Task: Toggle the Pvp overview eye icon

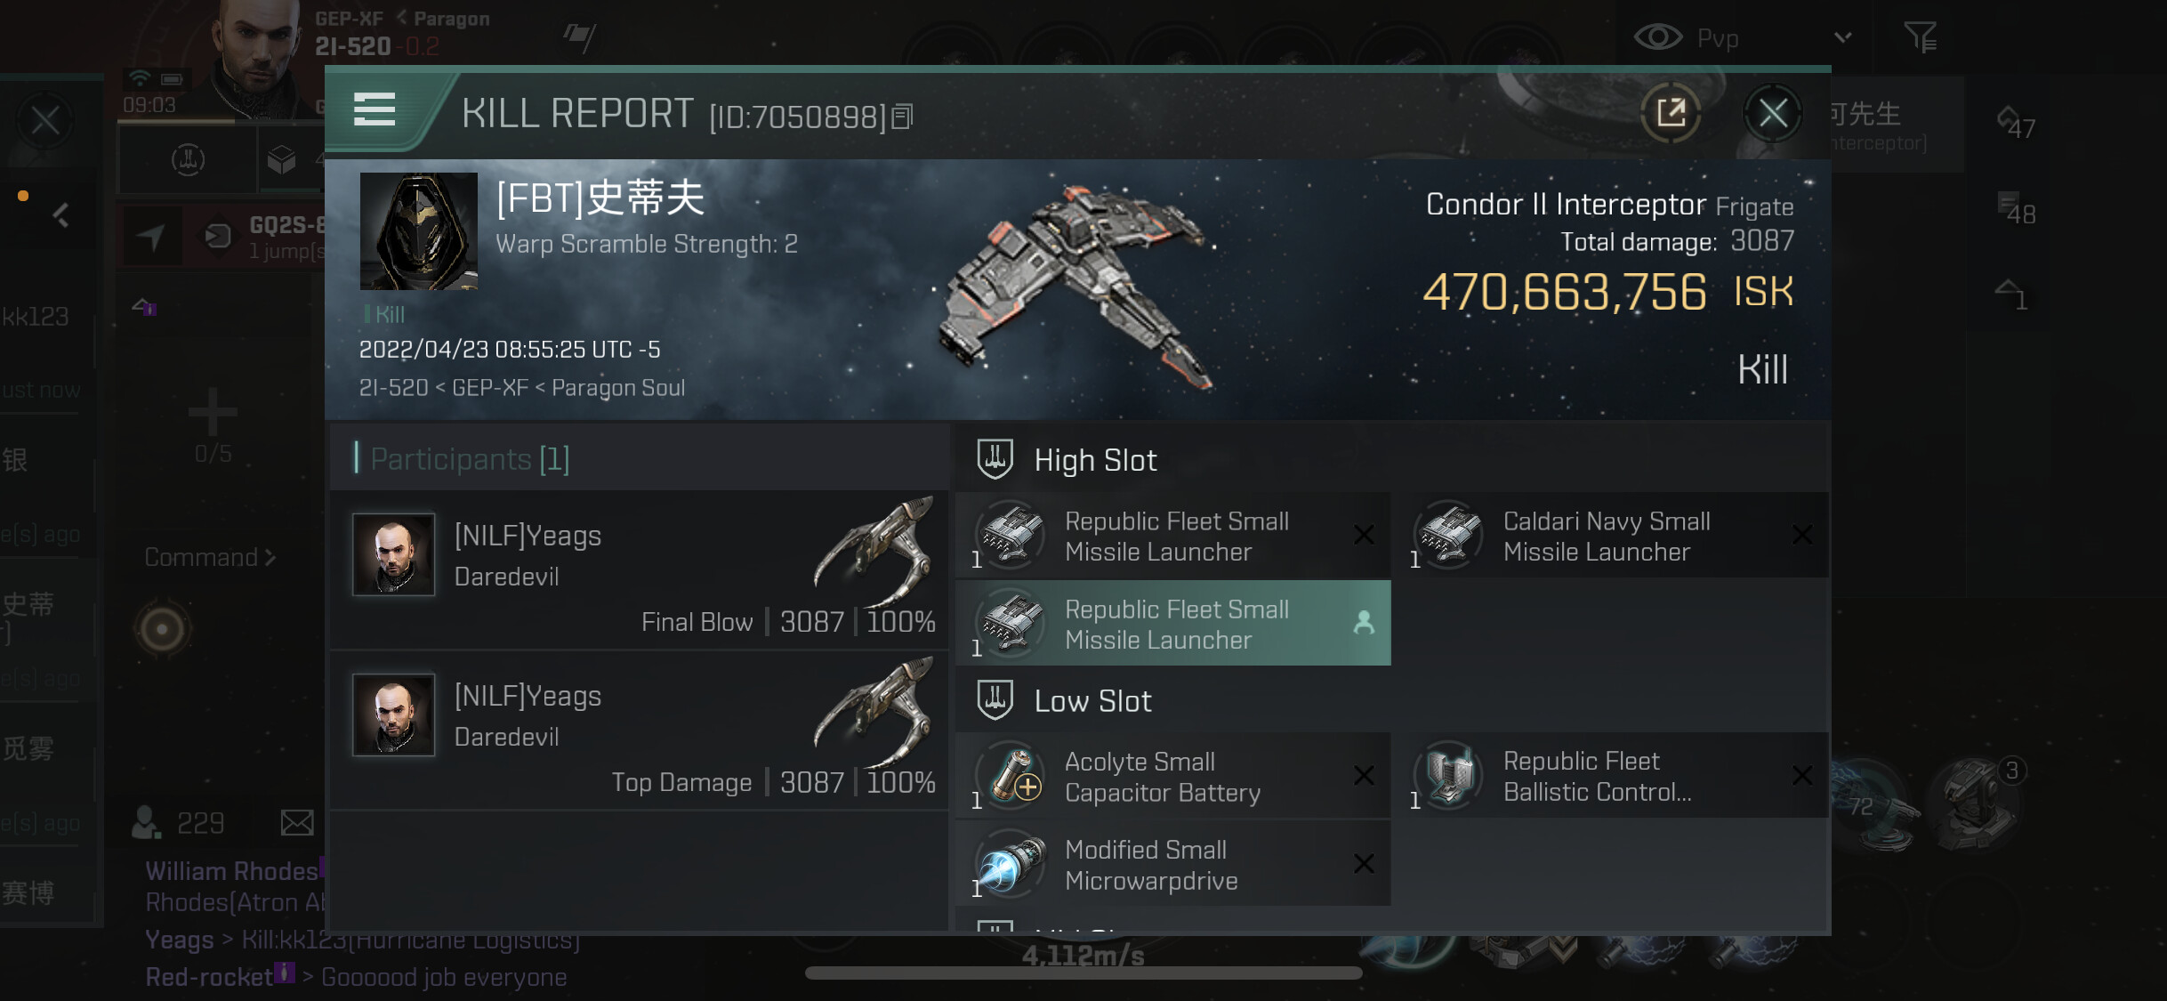Action: [x=1657, y=37]
